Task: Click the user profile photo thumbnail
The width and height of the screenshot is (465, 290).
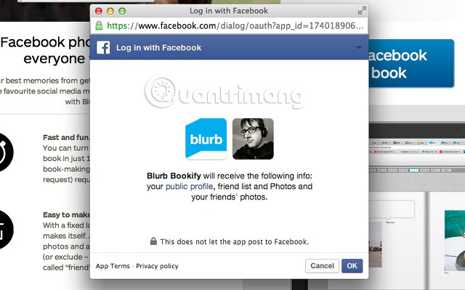Action: (x=253, y=138)
